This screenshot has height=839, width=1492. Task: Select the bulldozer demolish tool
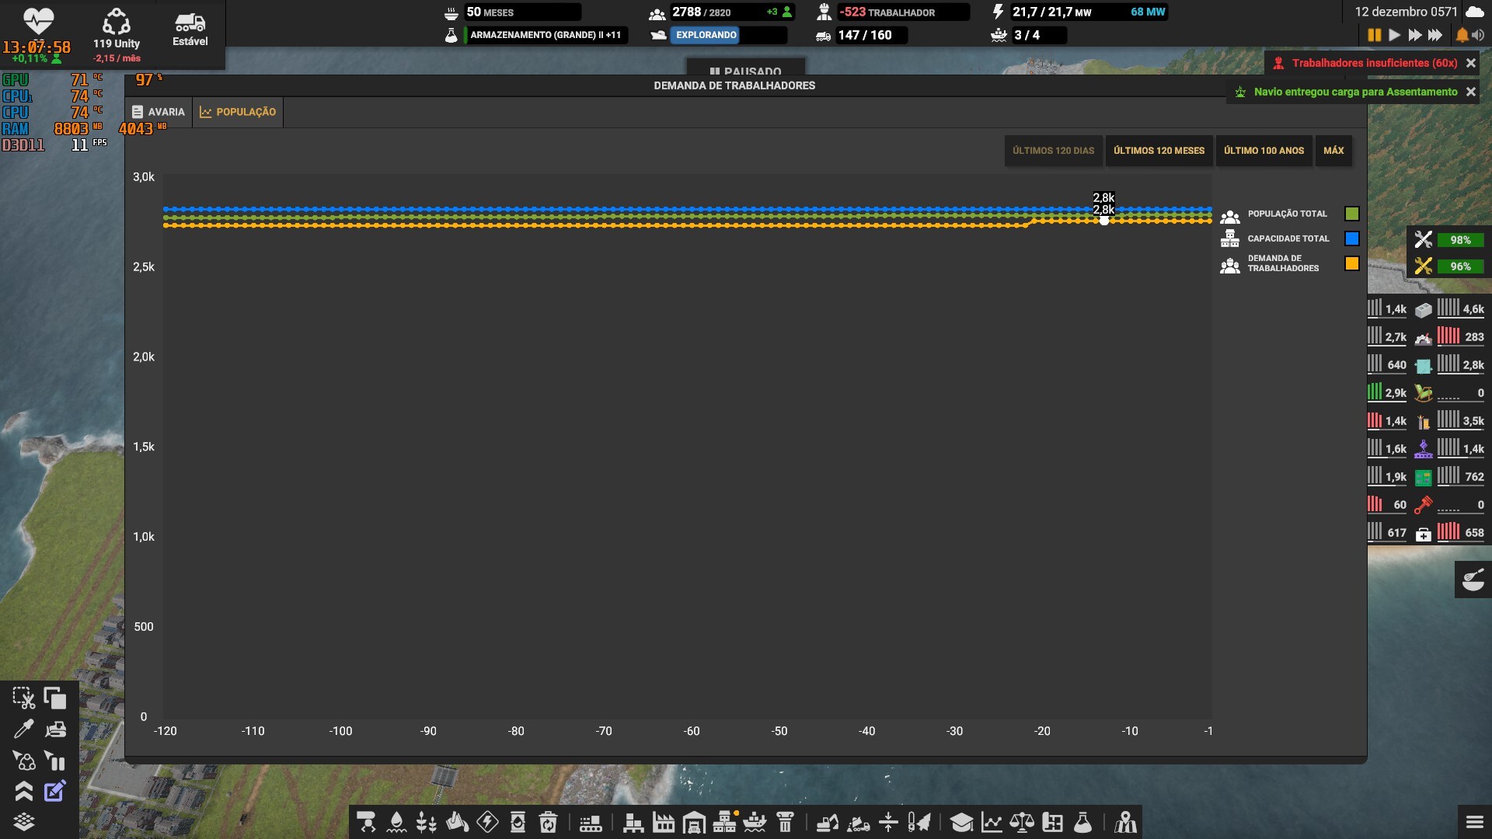tap(55, 729)
